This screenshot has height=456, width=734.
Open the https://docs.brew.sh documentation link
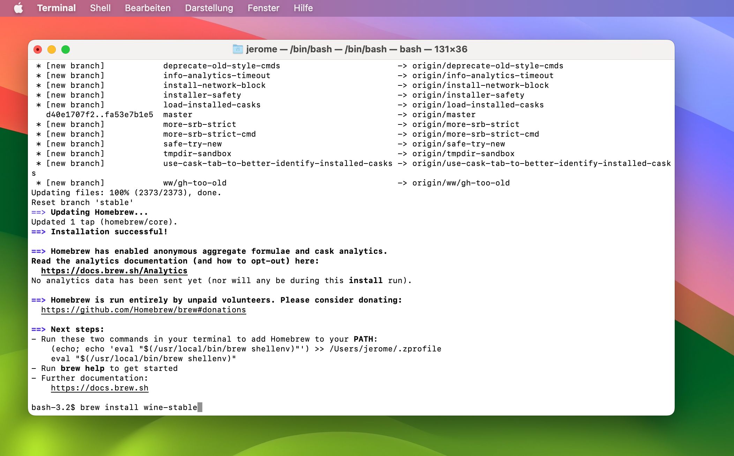99,388
